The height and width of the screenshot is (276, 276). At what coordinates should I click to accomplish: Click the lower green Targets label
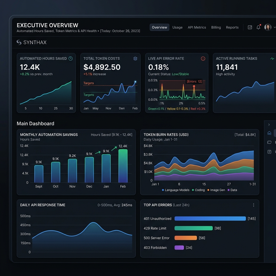click(88, 95)
